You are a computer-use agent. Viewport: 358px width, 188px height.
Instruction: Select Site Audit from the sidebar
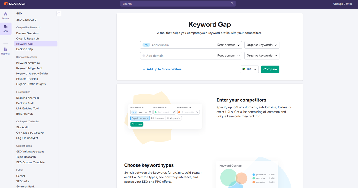(22, 127)
